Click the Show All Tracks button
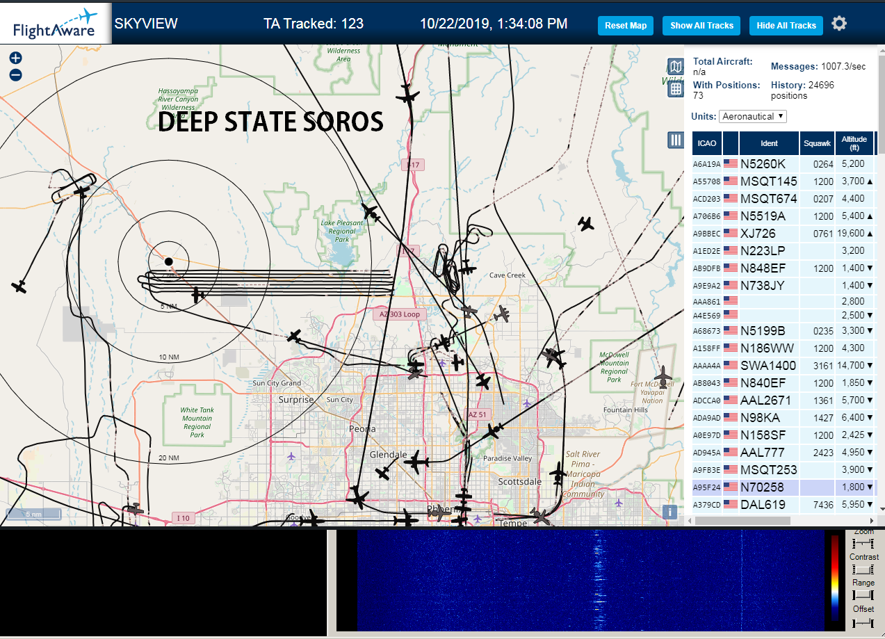 coord(701,26)
